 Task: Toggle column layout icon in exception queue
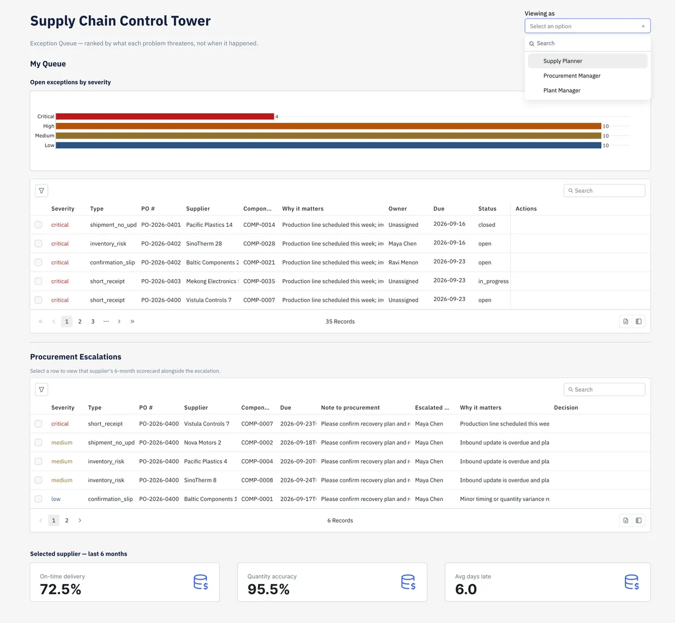pyautogui.click(x=638, y=321)
